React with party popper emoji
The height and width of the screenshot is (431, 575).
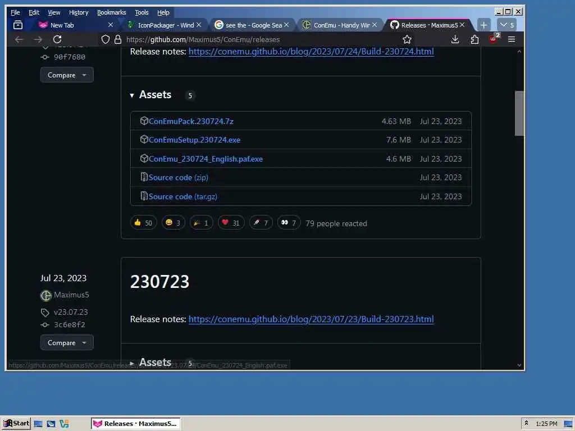click(201, 222)
